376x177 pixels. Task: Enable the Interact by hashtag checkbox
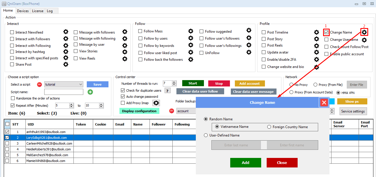click(x=12, y=52)
